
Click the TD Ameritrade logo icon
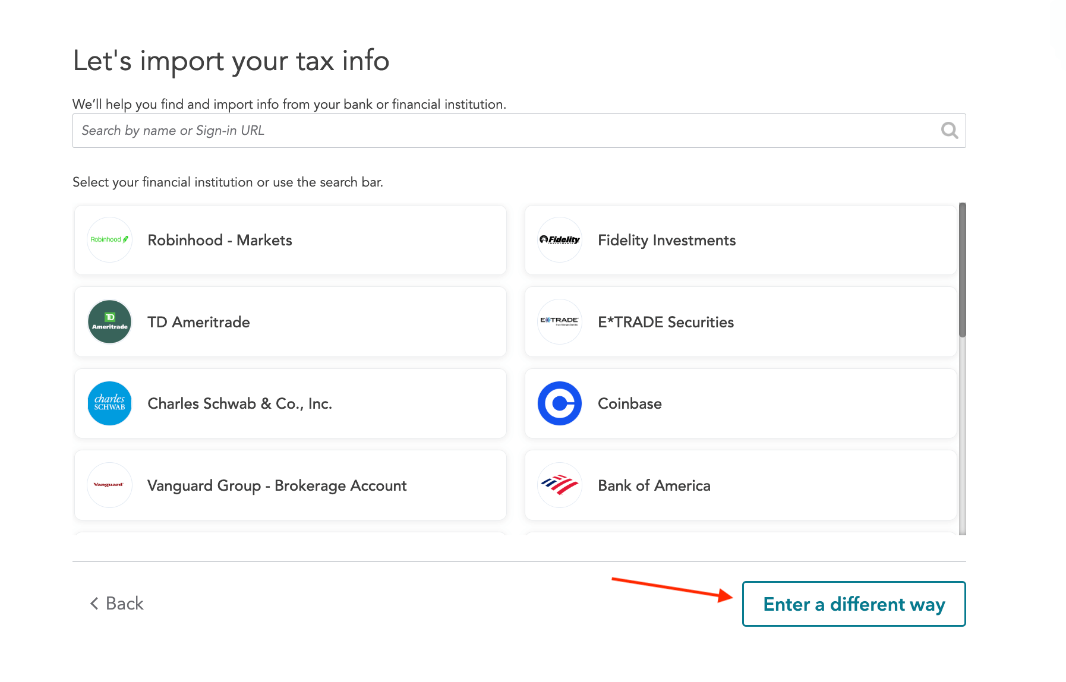click(x=109, y=322)
